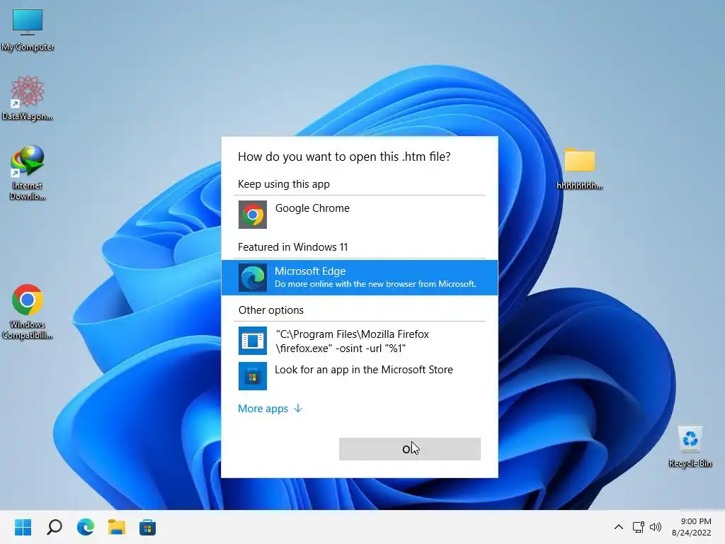Select the Recycle Bin icon
Image resolution: width=725 pixels, height=544 pixels.
[690, 446]
